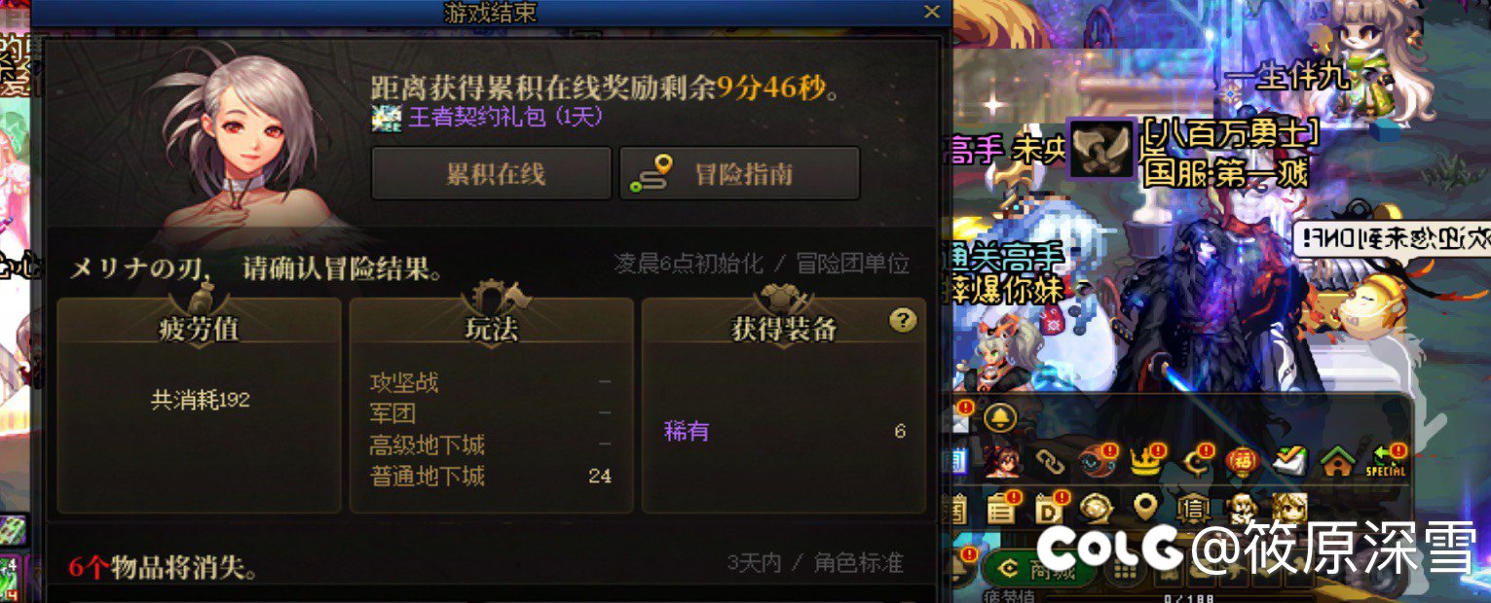Click the red lantern 福 icon
Screen dimensions: 1491x603
click(x=1244, y=461)
